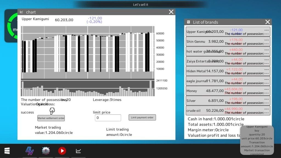Screen dimensions: 281x158
Task: Click the 'limit price' label
Action: pyautogui.click(x=102, y=113)
